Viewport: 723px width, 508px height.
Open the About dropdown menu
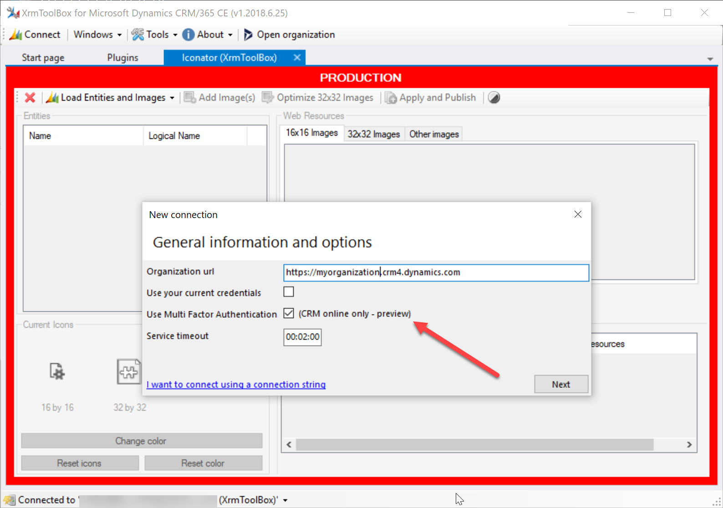(208, 35)
